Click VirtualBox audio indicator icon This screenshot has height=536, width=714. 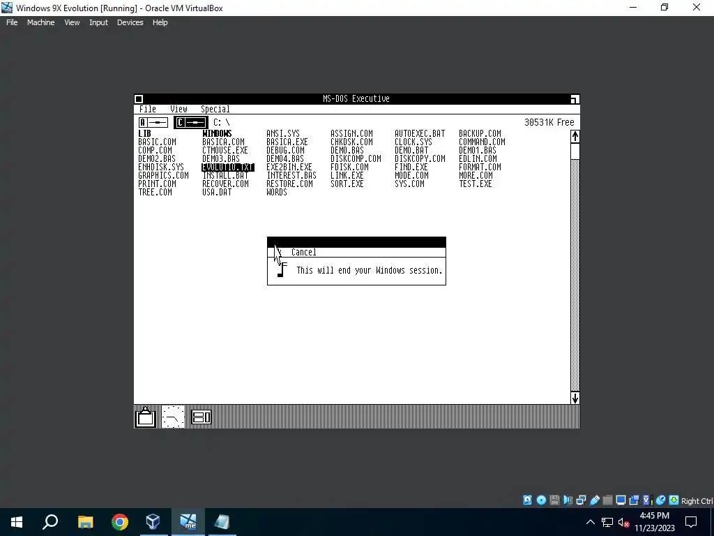568,500
